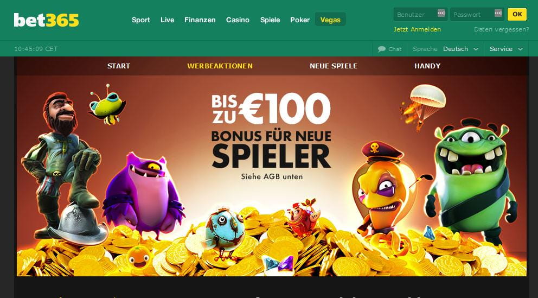Open the Service dropdown menu
Screen dimensions: 538x298
(x=506, y=49)
